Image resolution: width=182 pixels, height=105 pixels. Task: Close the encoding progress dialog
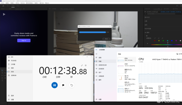point(110,26)
